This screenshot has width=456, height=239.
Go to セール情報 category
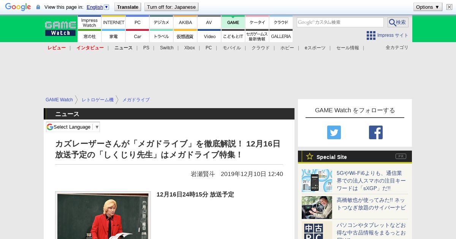coord(348,48)
